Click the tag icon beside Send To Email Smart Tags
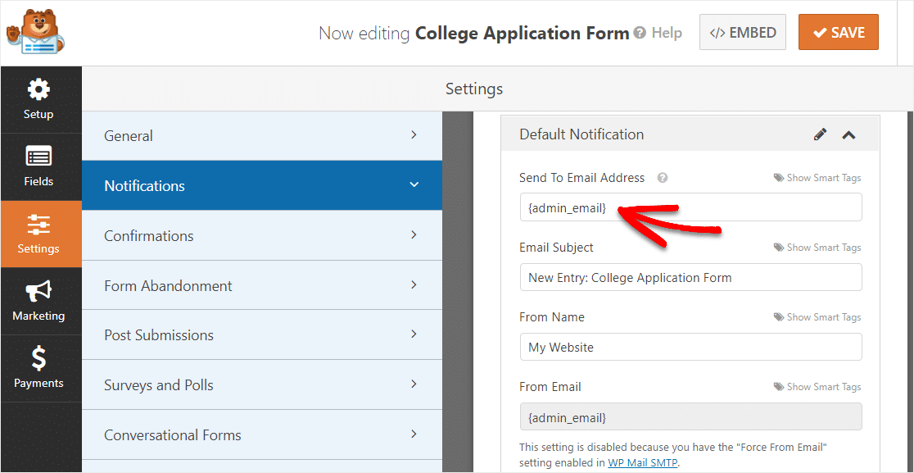The image size is (914, 473). (x=778, y=178)
